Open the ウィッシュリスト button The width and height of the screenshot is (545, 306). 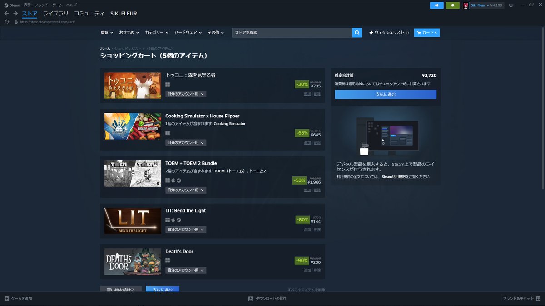[389, 33]
